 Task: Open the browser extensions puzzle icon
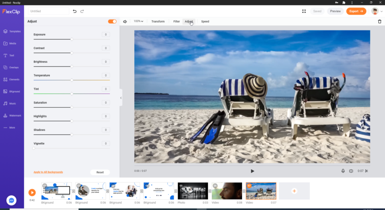coord(344,3)
